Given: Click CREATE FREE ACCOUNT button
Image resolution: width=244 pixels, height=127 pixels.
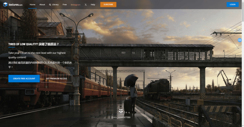Looking at the screenshot, I should click(x=24, y=78).
